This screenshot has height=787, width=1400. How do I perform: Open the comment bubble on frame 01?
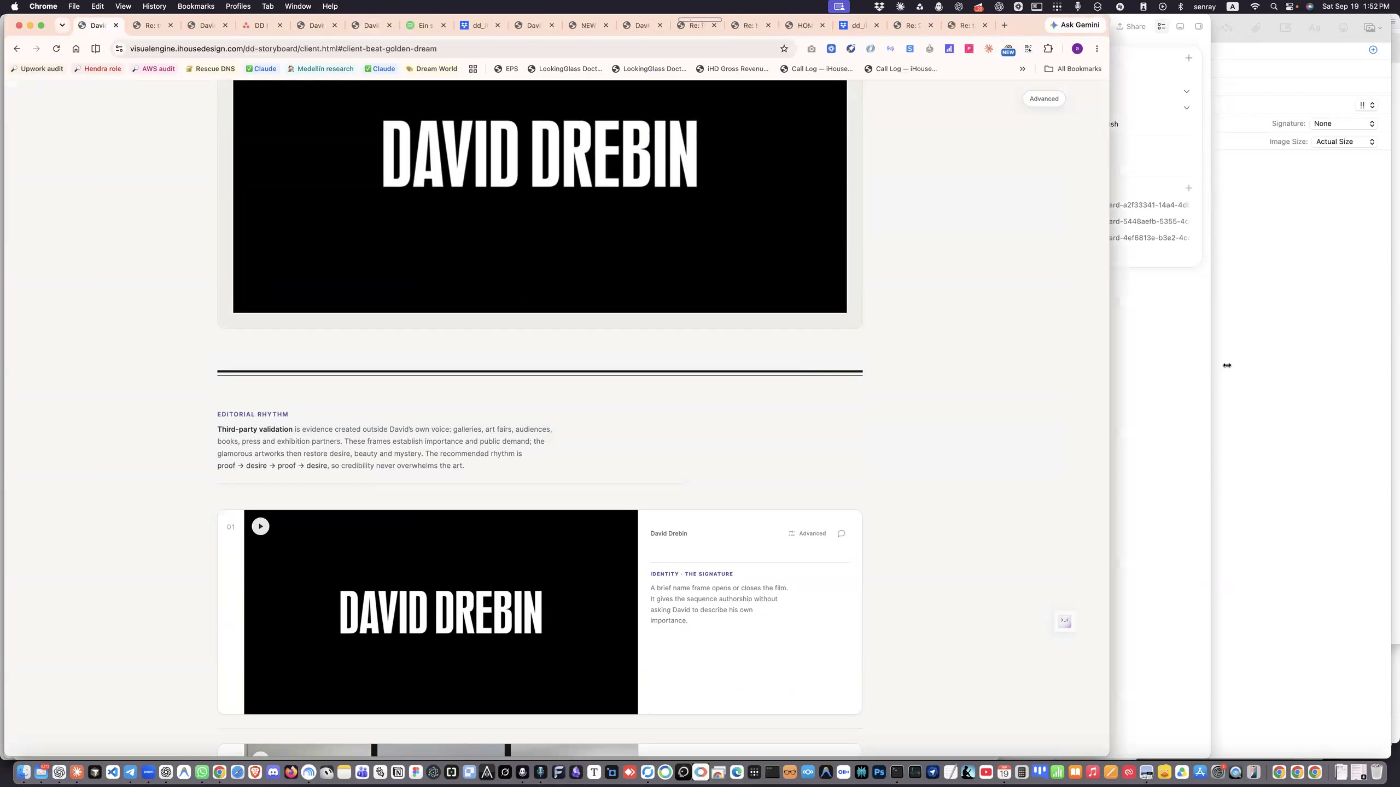[x=841, y=533]
